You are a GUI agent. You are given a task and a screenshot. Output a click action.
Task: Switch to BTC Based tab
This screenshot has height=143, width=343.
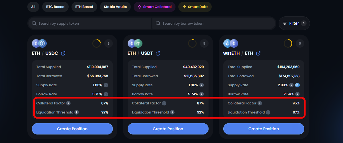(x=55, y=7)
